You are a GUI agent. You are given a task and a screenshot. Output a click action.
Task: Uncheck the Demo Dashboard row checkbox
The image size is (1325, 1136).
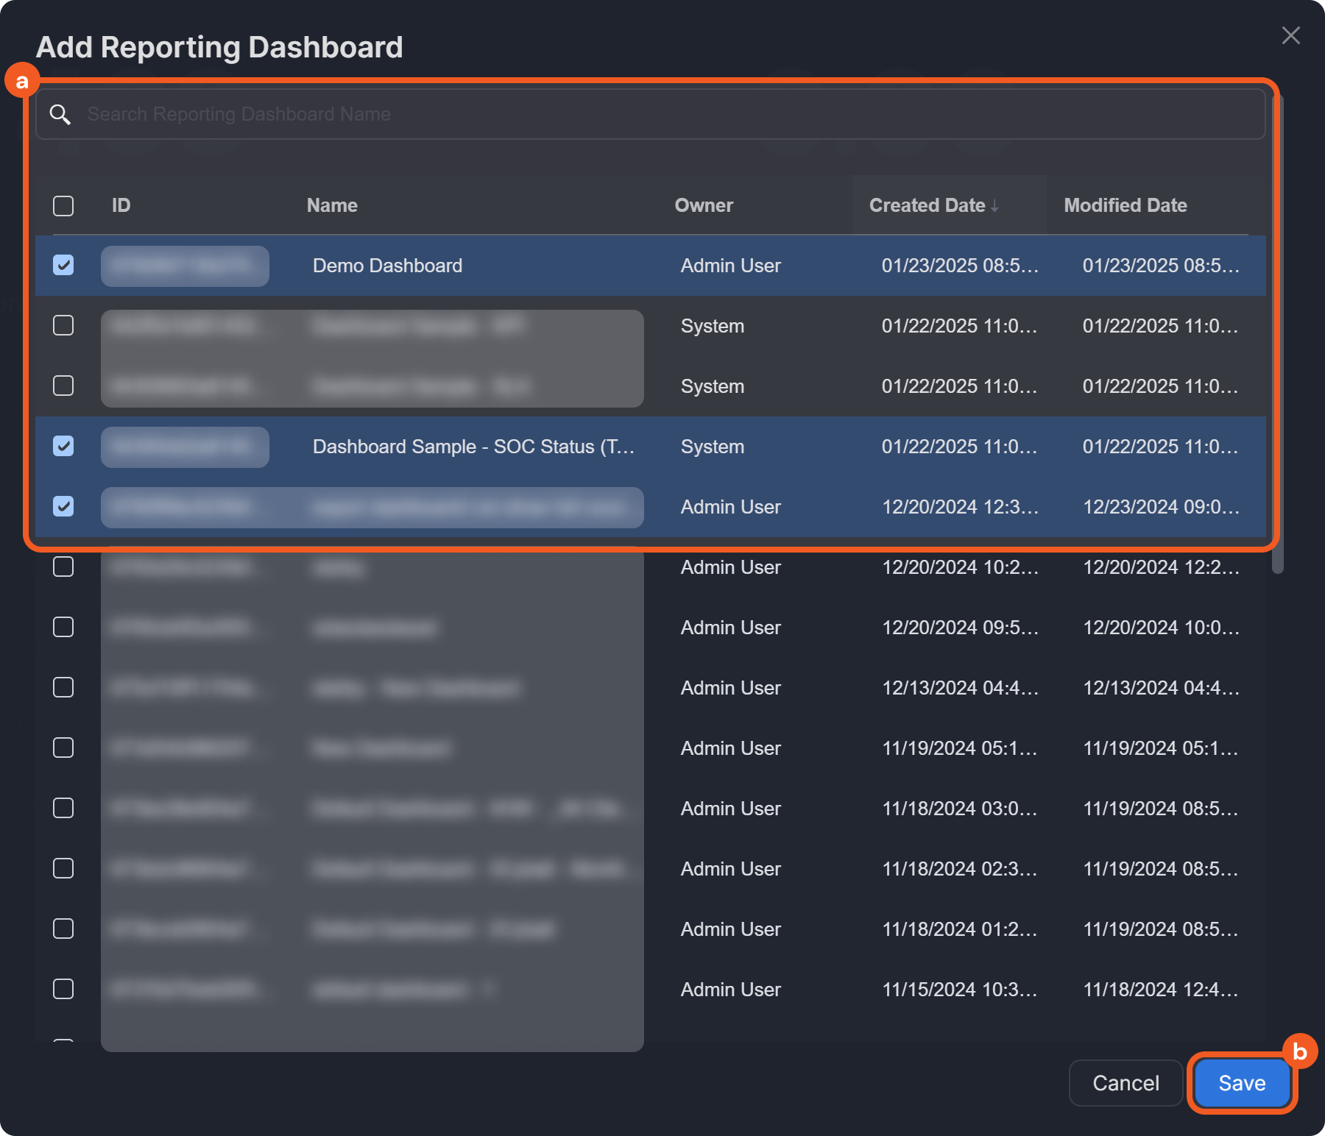pos(63,266)
